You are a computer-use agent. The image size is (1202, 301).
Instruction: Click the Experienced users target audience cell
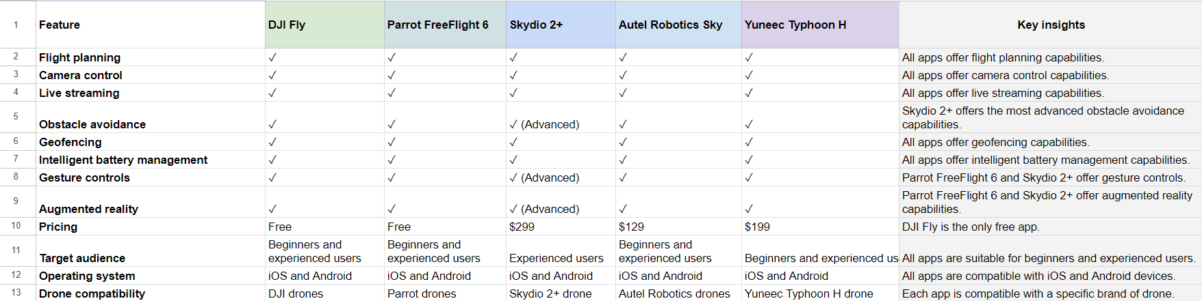click(561, 250)
